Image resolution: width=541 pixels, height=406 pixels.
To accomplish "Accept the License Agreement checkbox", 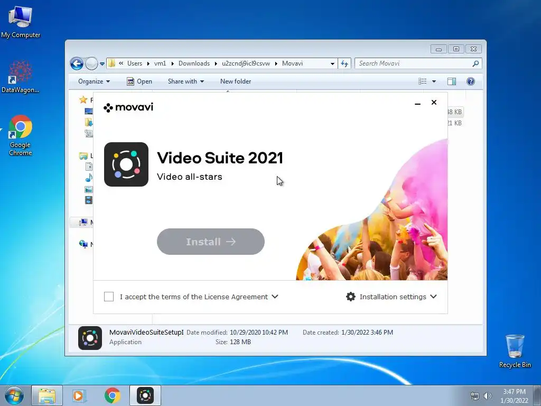I will pyautogui.click(x=109, y=297).
